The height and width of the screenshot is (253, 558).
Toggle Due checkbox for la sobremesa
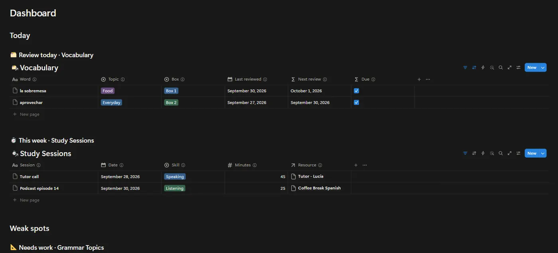coord(357,91)
